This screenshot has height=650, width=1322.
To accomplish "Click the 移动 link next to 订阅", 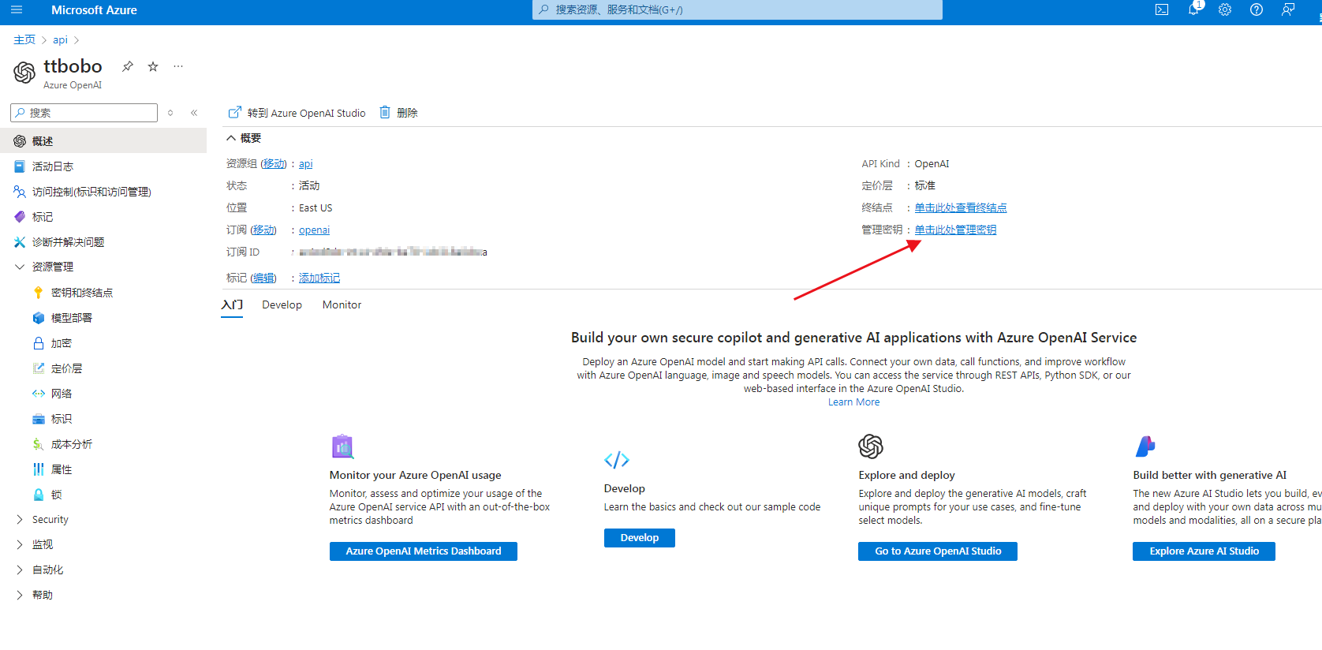I will click(264, 230).
